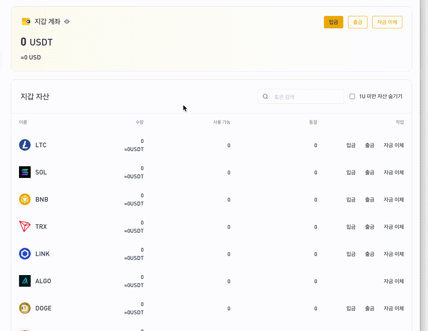Open 자금 이체 for BNB row
Viewport: 428px width, 331px height.
393,200
